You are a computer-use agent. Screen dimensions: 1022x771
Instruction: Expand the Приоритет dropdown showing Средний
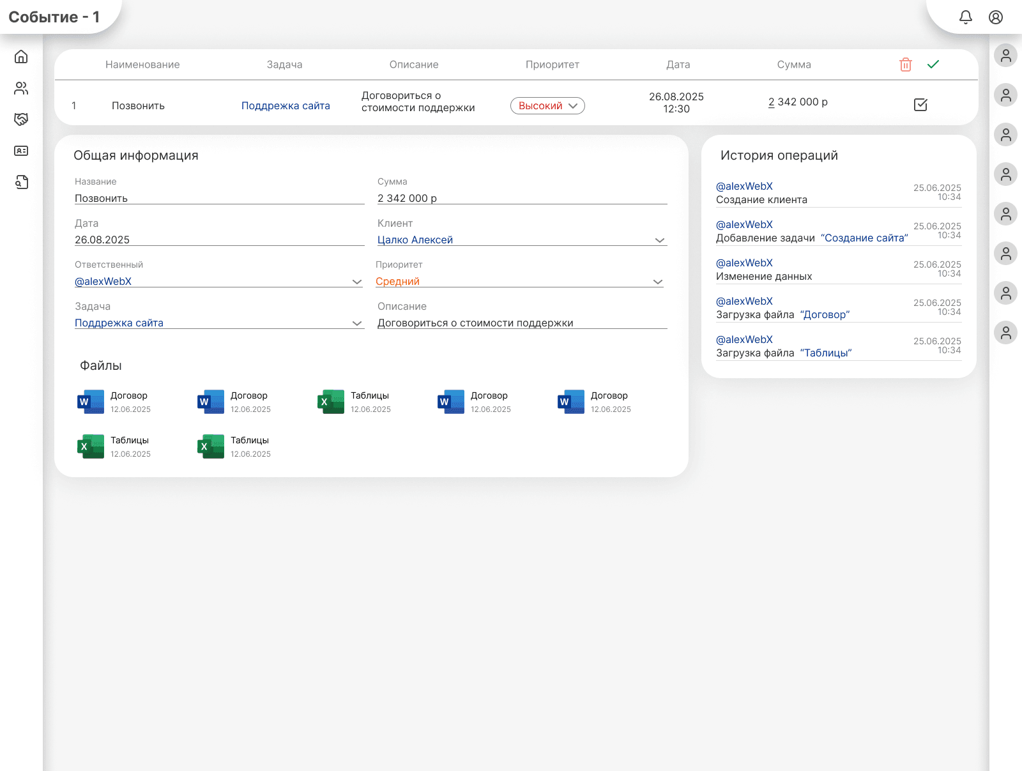[x=658, y=282]
